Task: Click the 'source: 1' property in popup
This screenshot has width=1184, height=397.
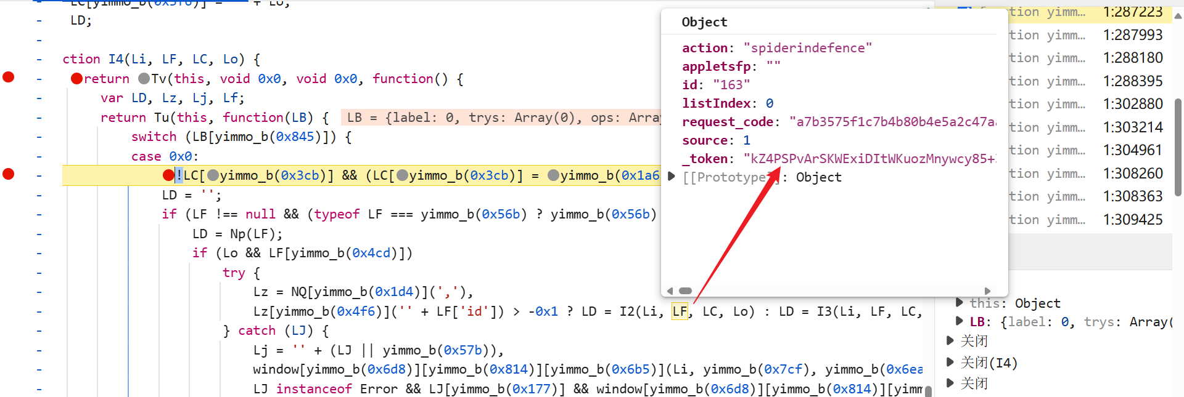Action: pos(717,140)
